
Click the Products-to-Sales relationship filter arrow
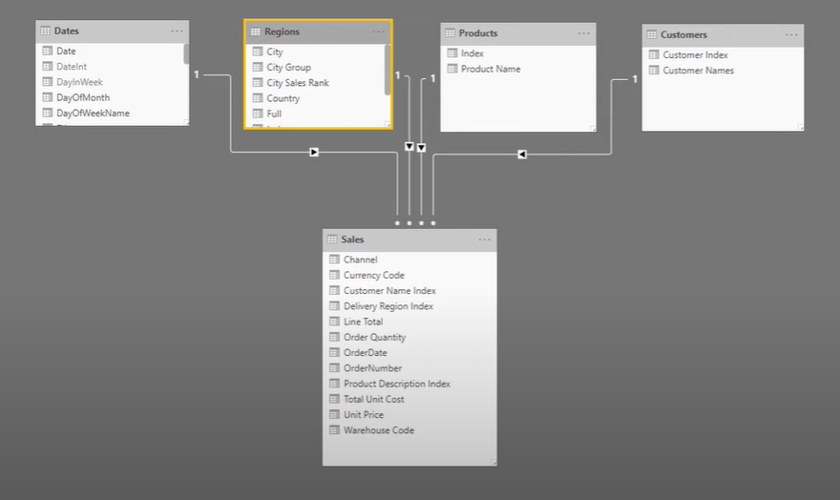tap(421, 148)
